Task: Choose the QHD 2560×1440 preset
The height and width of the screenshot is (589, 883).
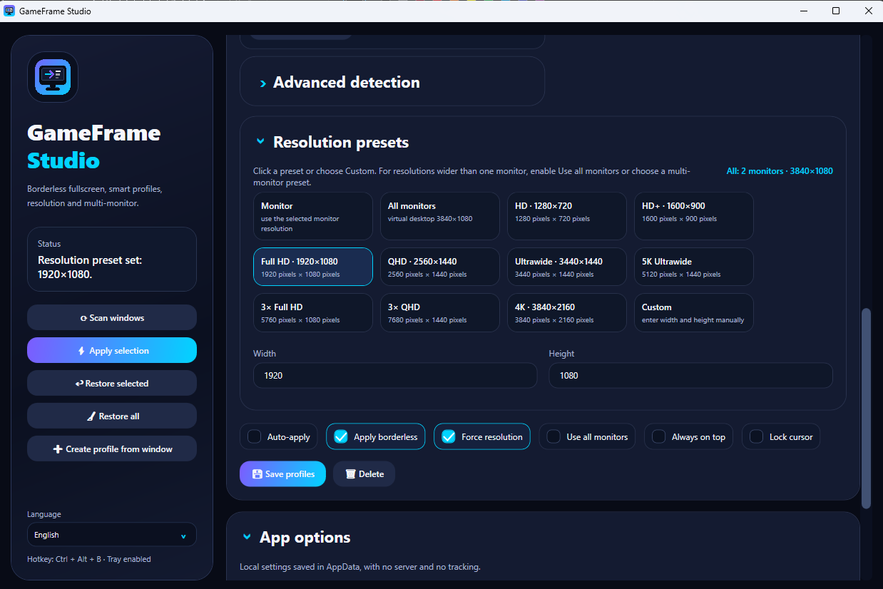Action: (x=440, y=267)
